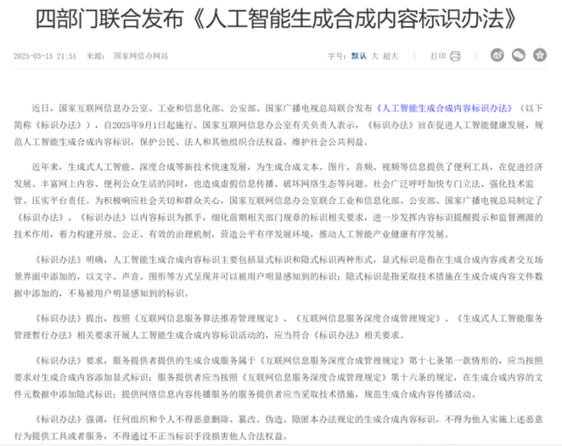
Task: Click the 来源 source label
Action: (94, 56)
